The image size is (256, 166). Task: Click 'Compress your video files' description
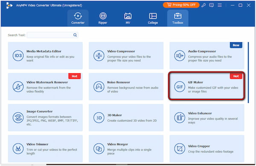pyautogui.click(x=129, y=59)
